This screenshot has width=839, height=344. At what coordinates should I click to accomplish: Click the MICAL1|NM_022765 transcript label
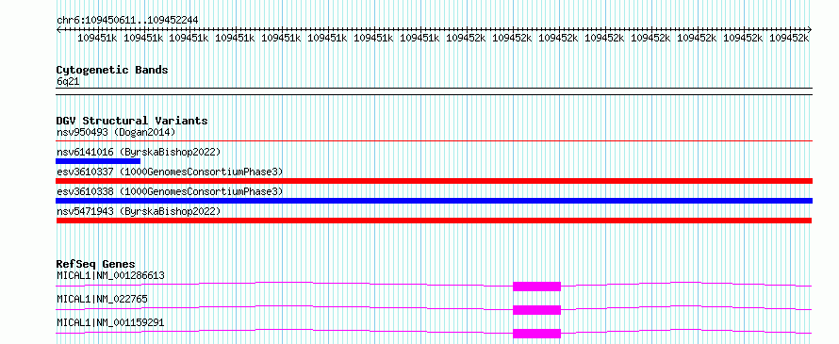[102, 300]
